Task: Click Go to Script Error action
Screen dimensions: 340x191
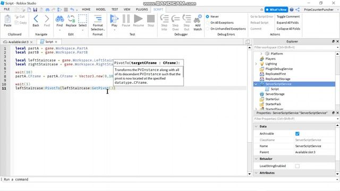Action: tap(262, 16)
